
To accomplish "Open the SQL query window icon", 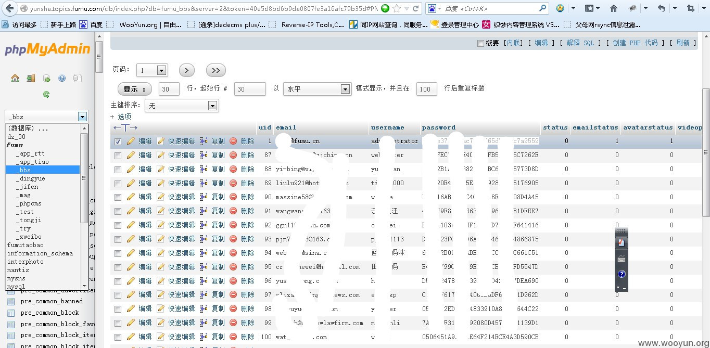I will tap(46, 78).
